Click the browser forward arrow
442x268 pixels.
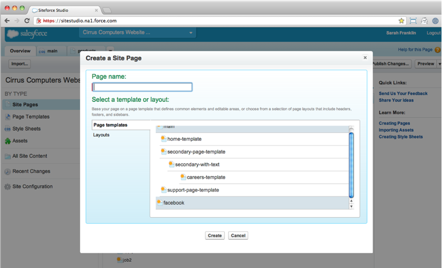(x=17, y=21)
